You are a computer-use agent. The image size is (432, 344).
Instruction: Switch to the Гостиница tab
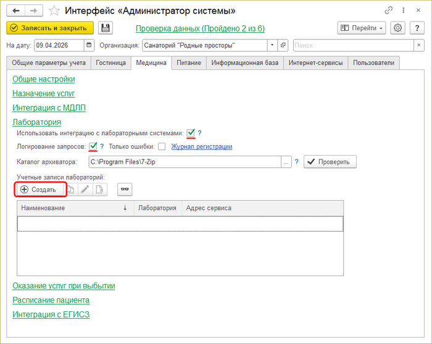point(111,62)
